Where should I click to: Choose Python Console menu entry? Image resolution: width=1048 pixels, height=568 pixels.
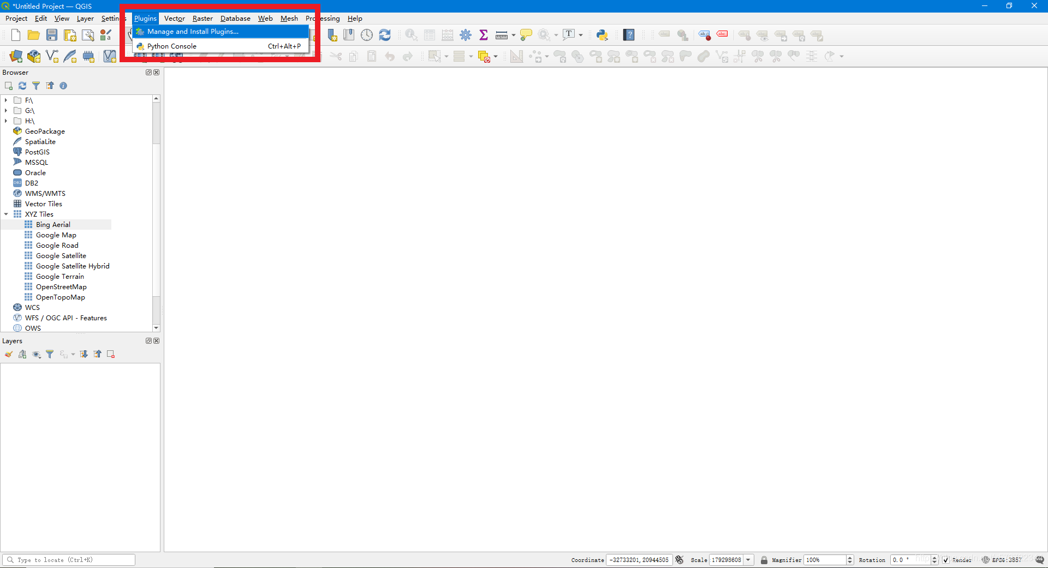tap(221, 46)
